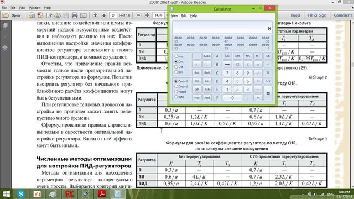Click digit 5 on Calculator
The image size is (354, 199).
point(237,81)
